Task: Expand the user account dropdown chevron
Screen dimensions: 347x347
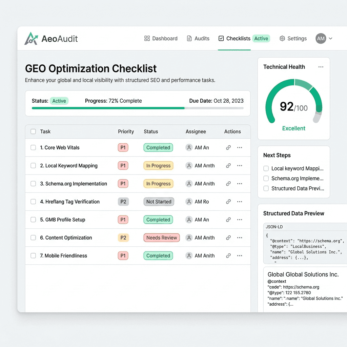Action: (330, 39)
